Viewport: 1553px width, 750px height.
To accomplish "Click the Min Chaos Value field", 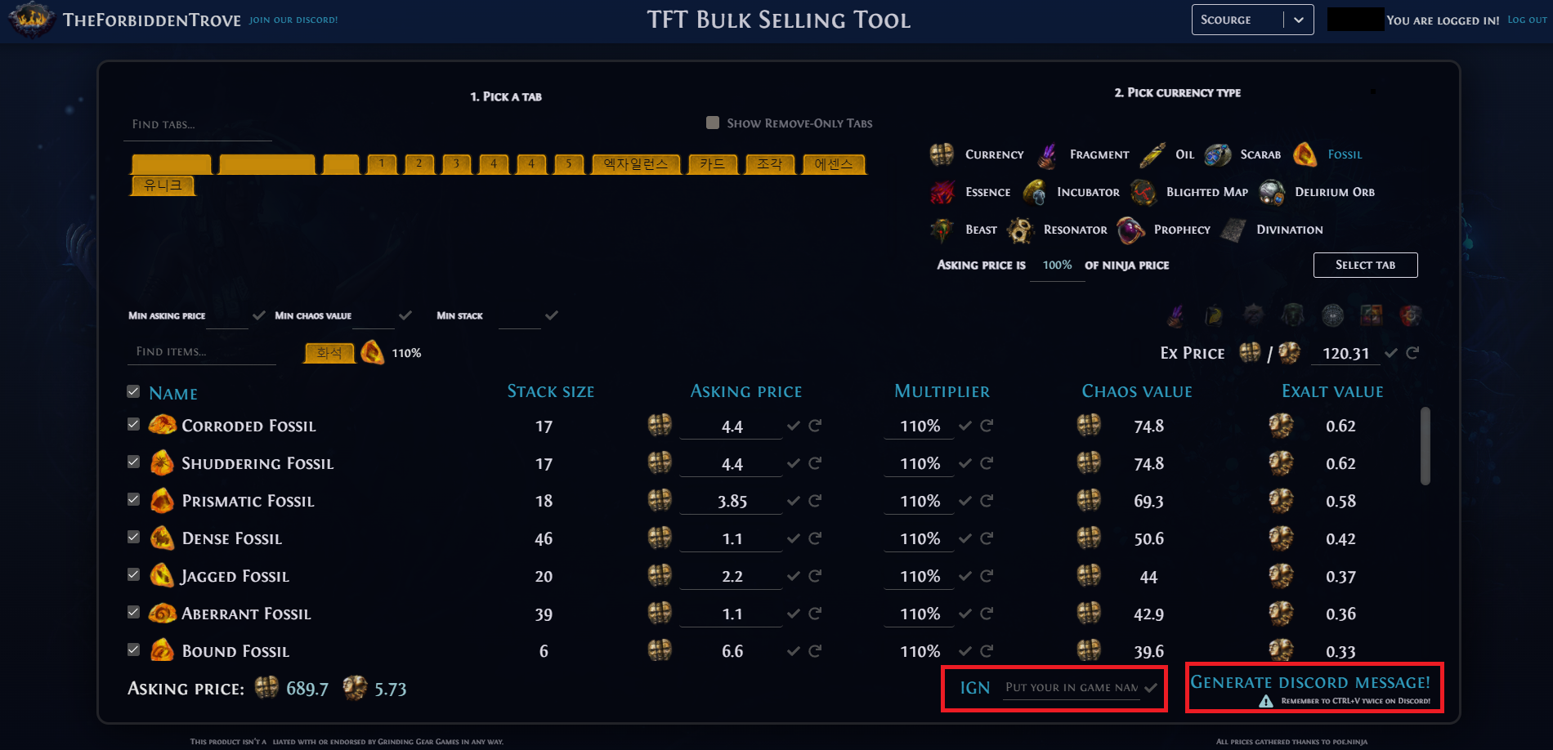I will pyautogui.click(x=374, y=316).
